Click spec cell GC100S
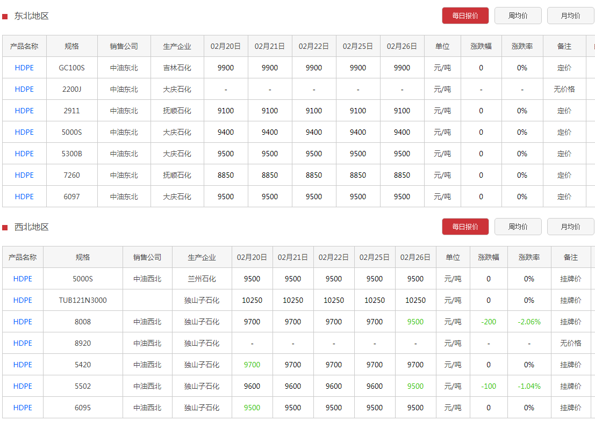The image size is (595, 421). click(71, 68)
